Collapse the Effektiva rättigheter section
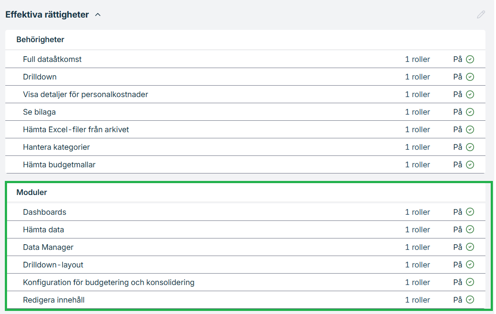Image resolution: width=496 pixels, height=314 pixels. point(98,15)
